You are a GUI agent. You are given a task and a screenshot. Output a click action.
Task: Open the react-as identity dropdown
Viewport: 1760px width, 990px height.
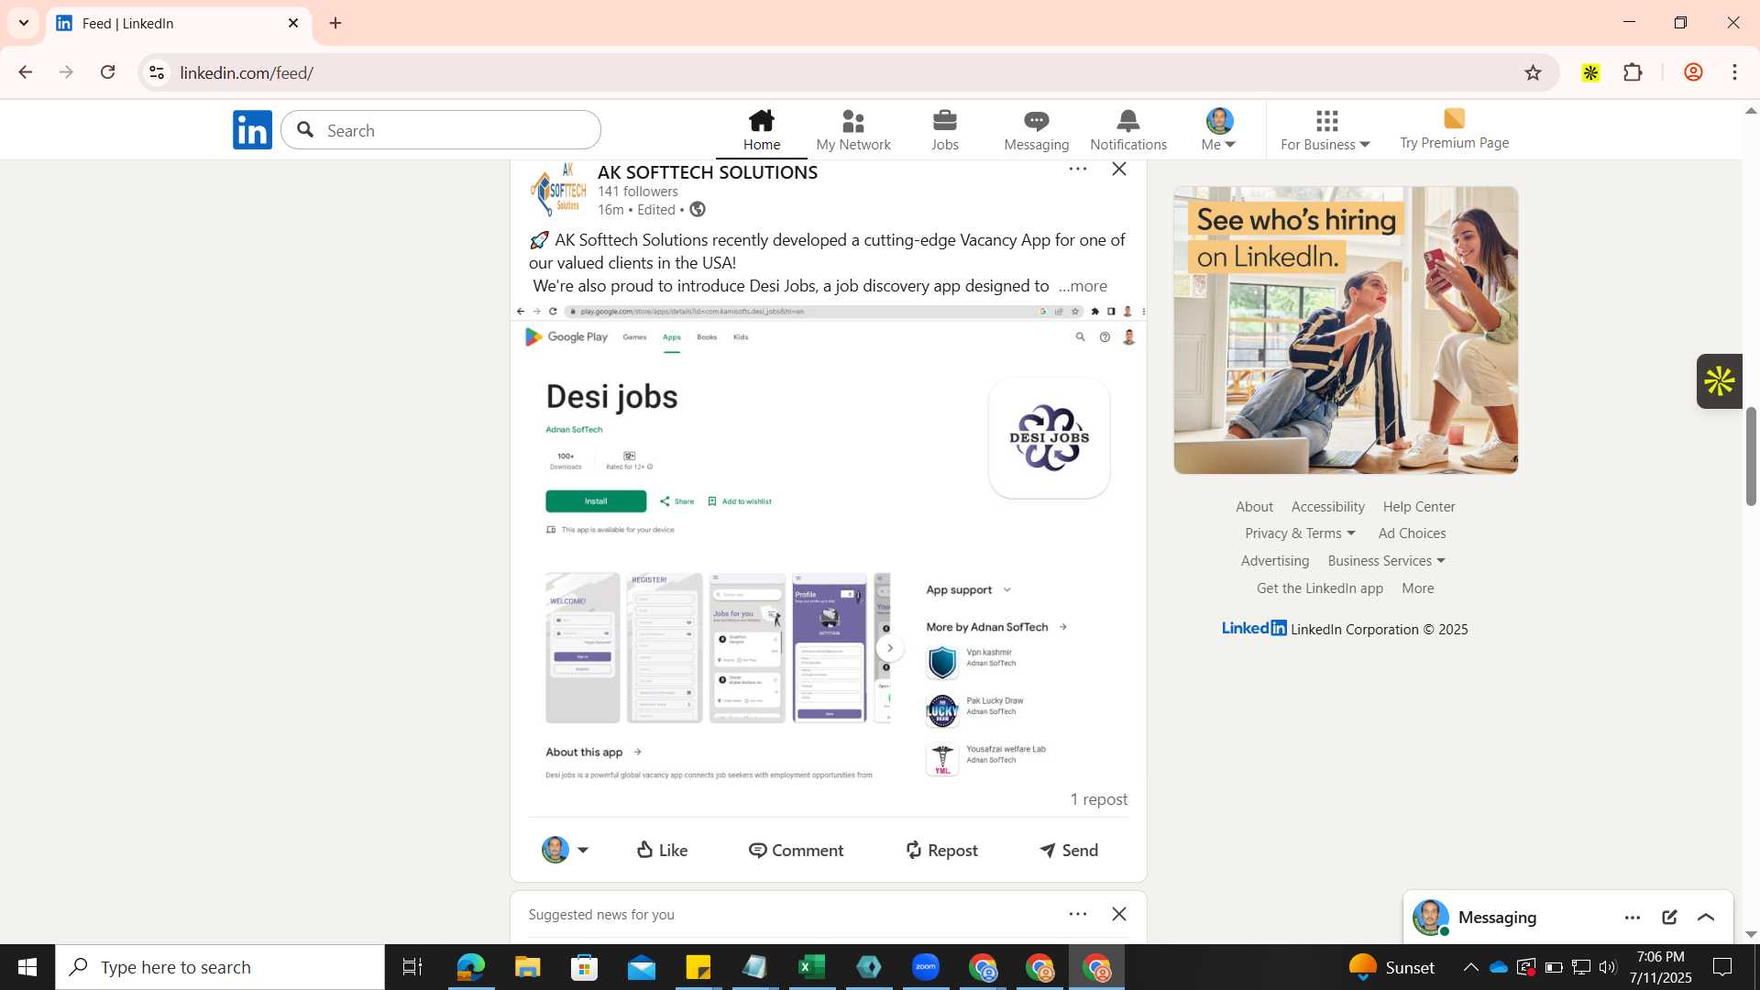click(x=565, y=850)
